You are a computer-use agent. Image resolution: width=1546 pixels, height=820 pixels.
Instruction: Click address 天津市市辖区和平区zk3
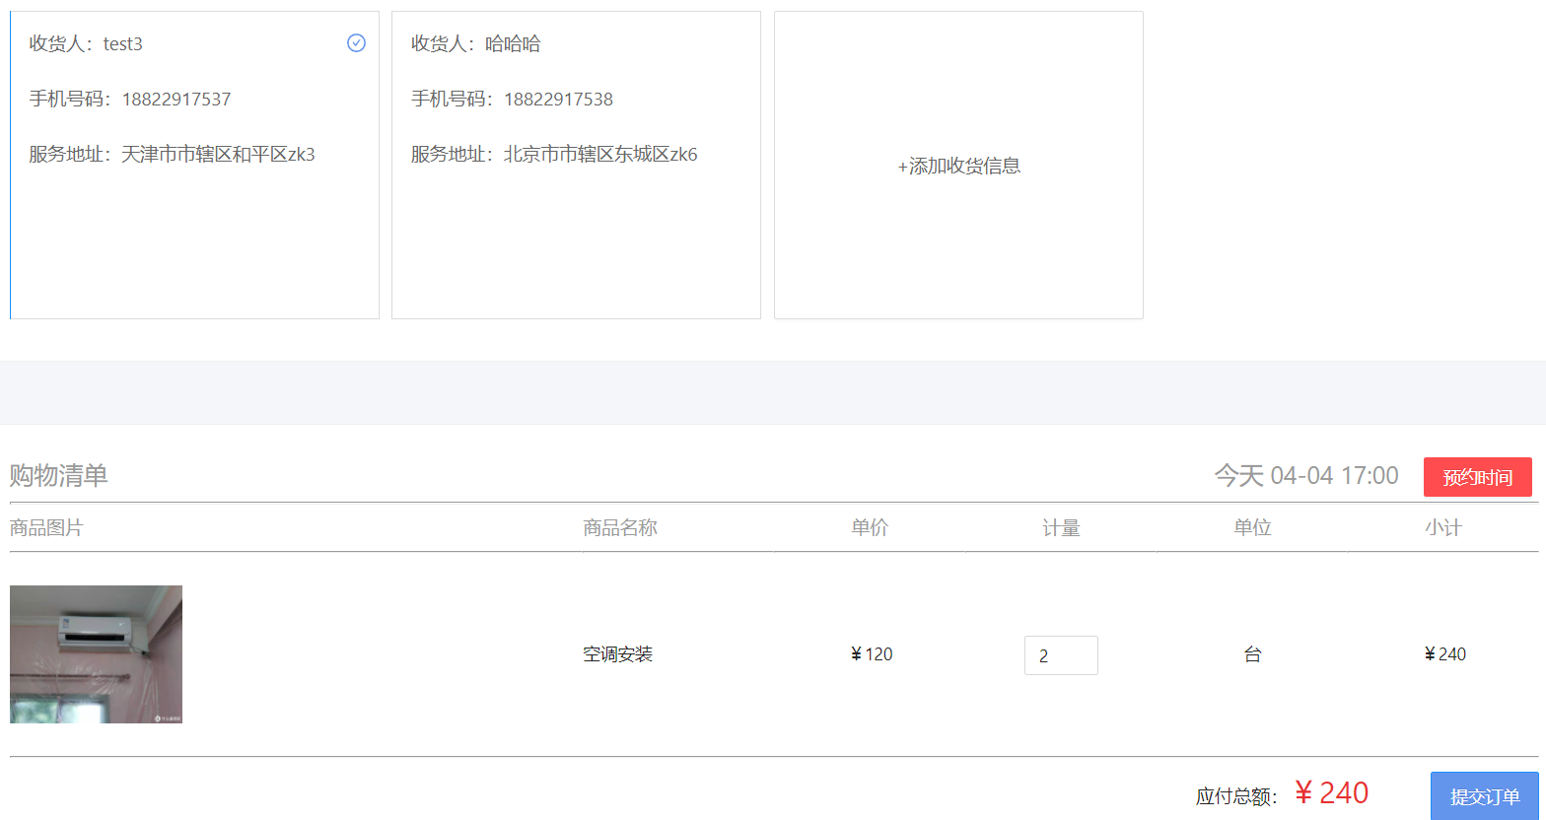pyautogui.click(x=218, y=154)
